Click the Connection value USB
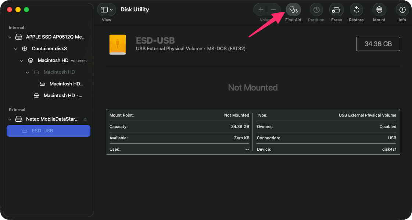Image resolution: width=412 pixels, height=220 pixels. [x=392, y=138]
